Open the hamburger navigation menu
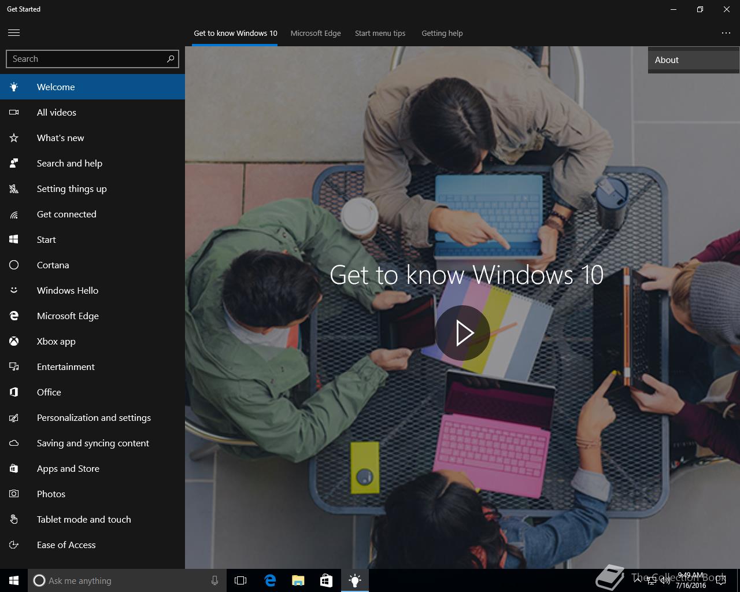This screenshot has width=740, height=592. (x=14, y=33)
